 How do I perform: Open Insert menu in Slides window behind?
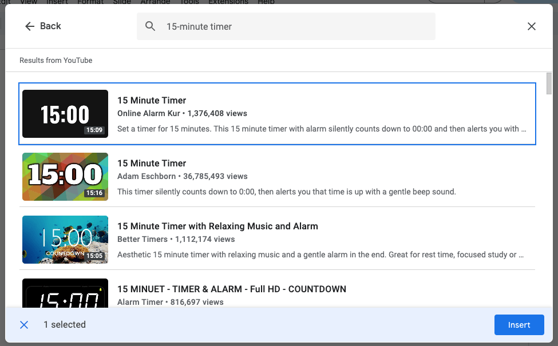coord(57,2)
